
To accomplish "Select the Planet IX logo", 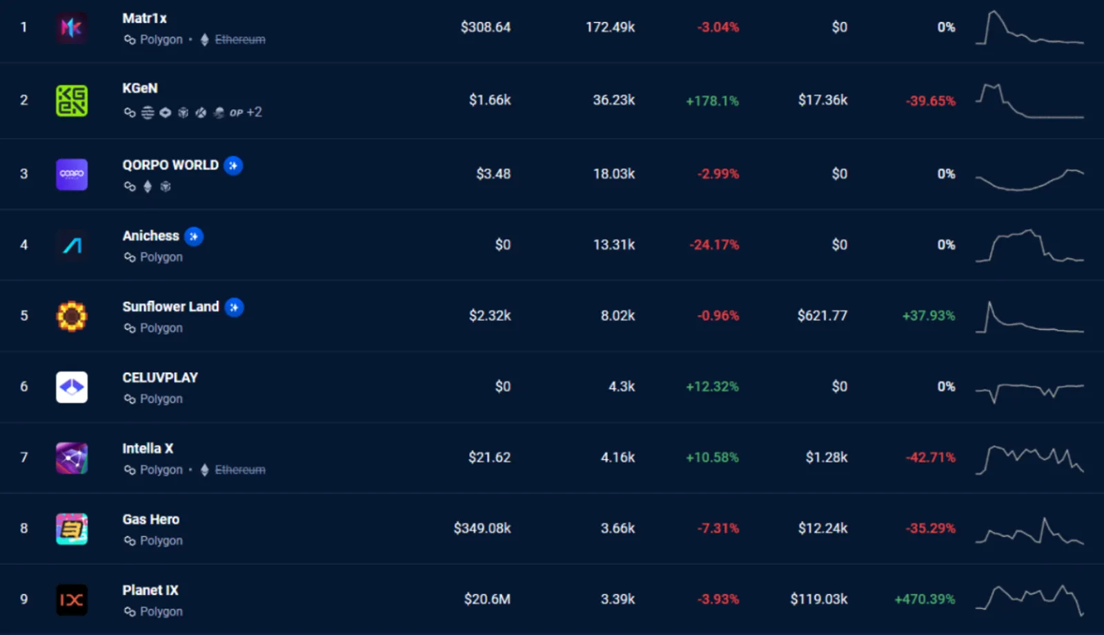I will pos(72,600).
